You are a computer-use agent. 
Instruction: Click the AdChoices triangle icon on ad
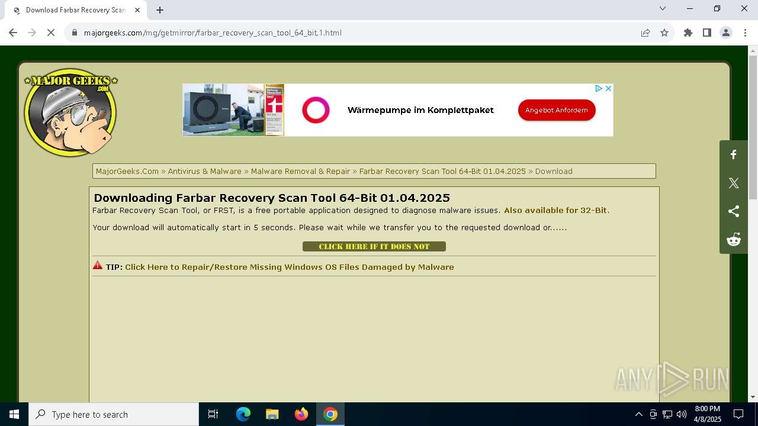click(x=599, y=88)
